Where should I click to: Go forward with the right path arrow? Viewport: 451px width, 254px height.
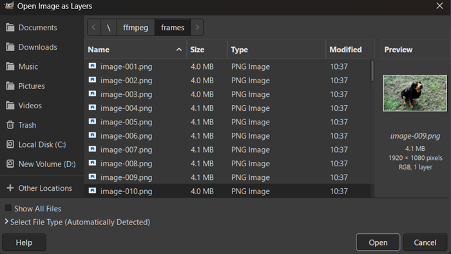(x=197, y=27)
